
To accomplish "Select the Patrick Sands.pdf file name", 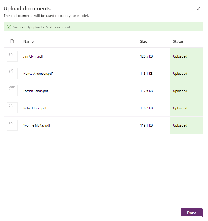I will (36, 91).
